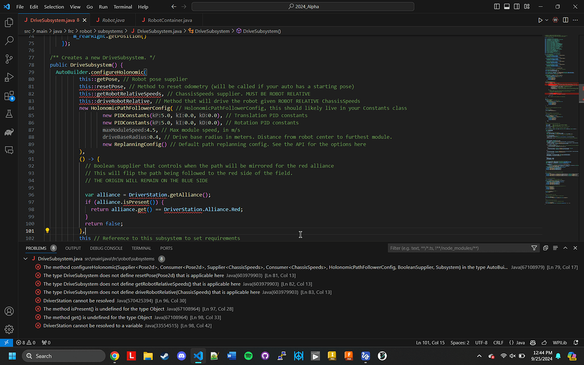Screen dimensions: 584x365
Task: Click the Problems filter input field
Action: click(x=456, y=248)
